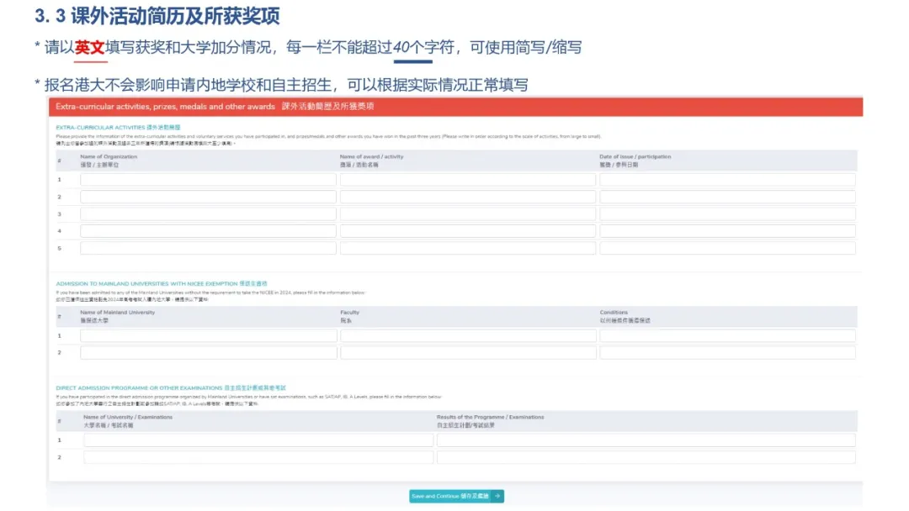Click the arrow icon on Save and Continue
The image size is (909, 511).
coord(497,497)
